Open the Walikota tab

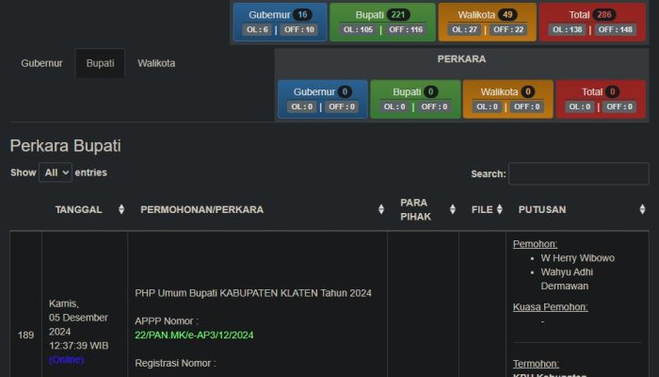tap(156, 63)
